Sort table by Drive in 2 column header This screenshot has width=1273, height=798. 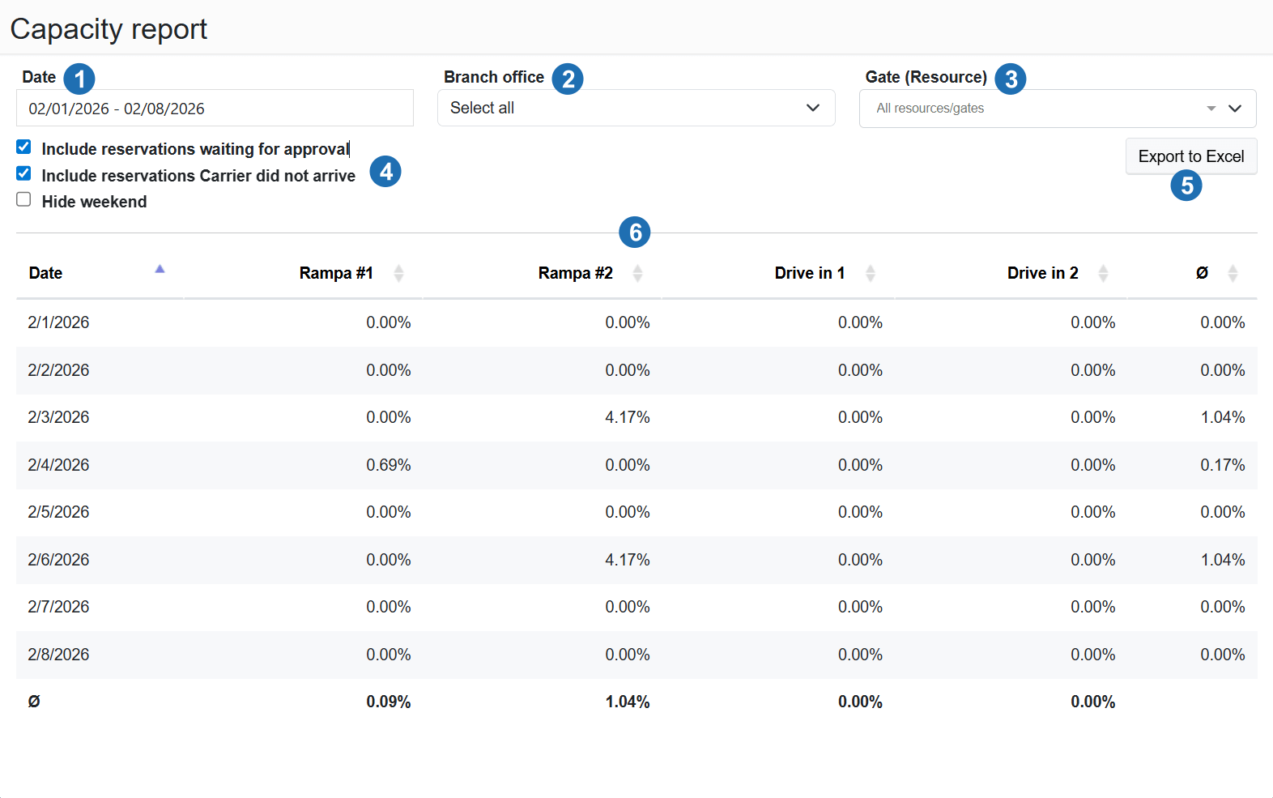1042,273
